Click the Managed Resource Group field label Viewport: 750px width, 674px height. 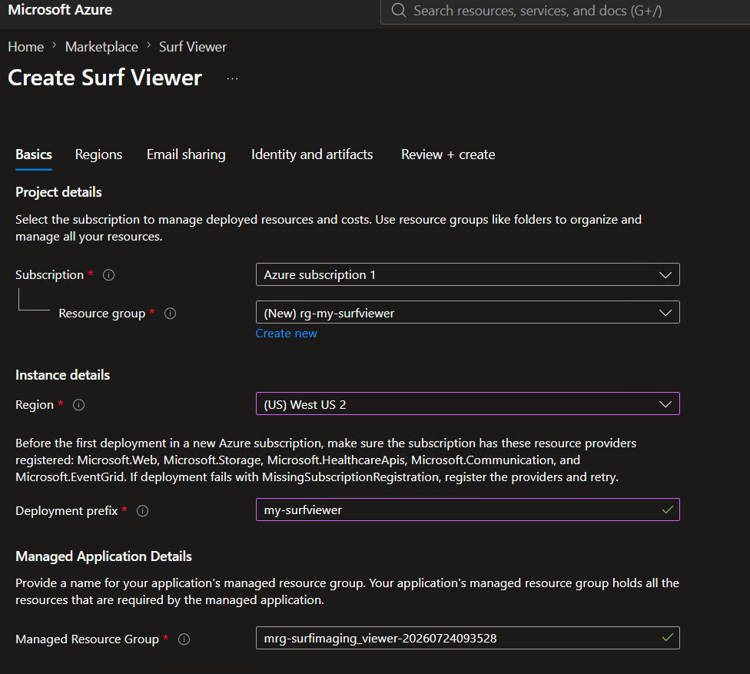pyautogui.click(x=87, y=639)
